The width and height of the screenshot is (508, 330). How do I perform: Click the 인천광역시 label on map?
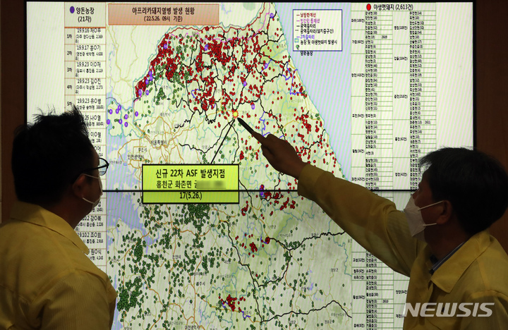click(136, 157)
